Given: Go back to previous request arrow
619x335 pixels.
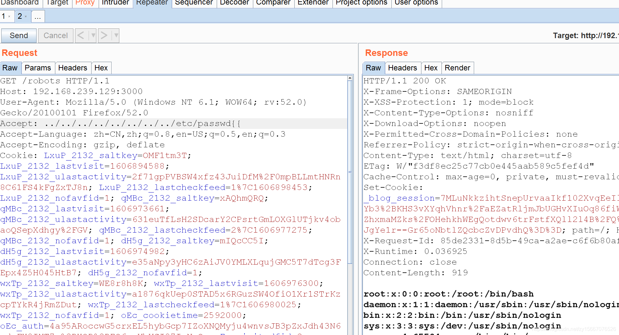Looking at the screenshot, I should (x=81, y=36).
